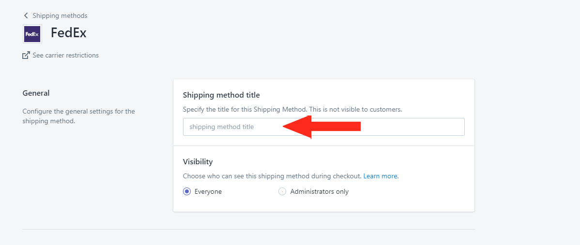Click the horizontal divider below the card
This screenshot has height=245, width=580.
248,229
